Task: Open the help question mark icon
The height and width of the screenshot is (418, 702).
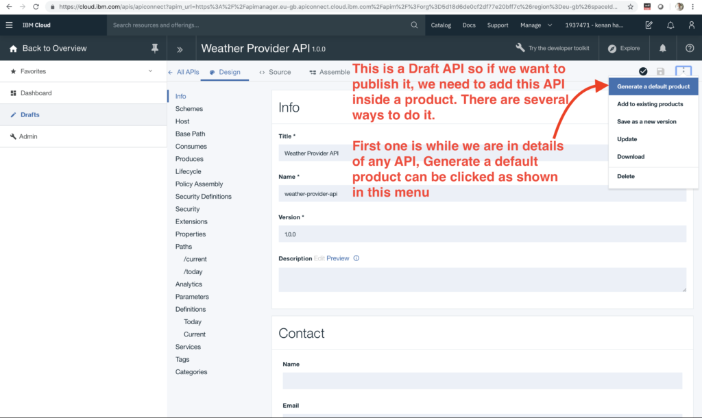Action: coord(690,49)
